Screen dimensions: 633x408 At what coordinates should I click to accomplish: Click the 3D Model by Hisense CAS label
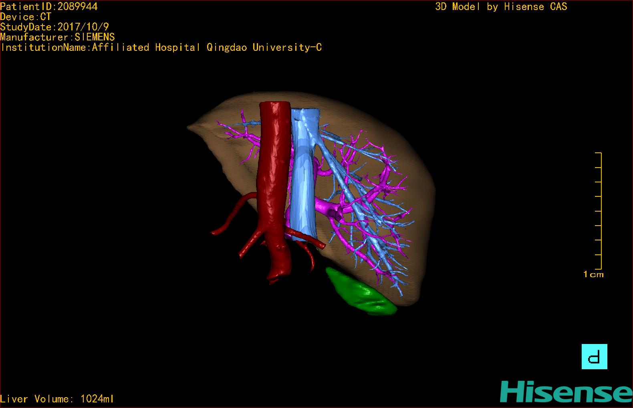(x=501, y=6)
